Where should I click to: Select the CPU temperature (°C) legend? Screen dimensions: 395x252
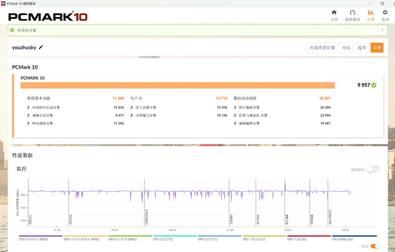(174, 238)
